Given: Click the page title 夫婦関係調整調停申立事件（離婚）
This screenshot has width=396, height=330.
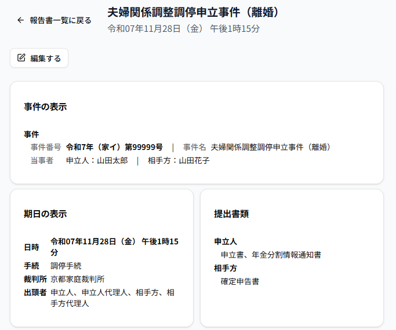Looking at the screenshot, I should click(194, 12).
